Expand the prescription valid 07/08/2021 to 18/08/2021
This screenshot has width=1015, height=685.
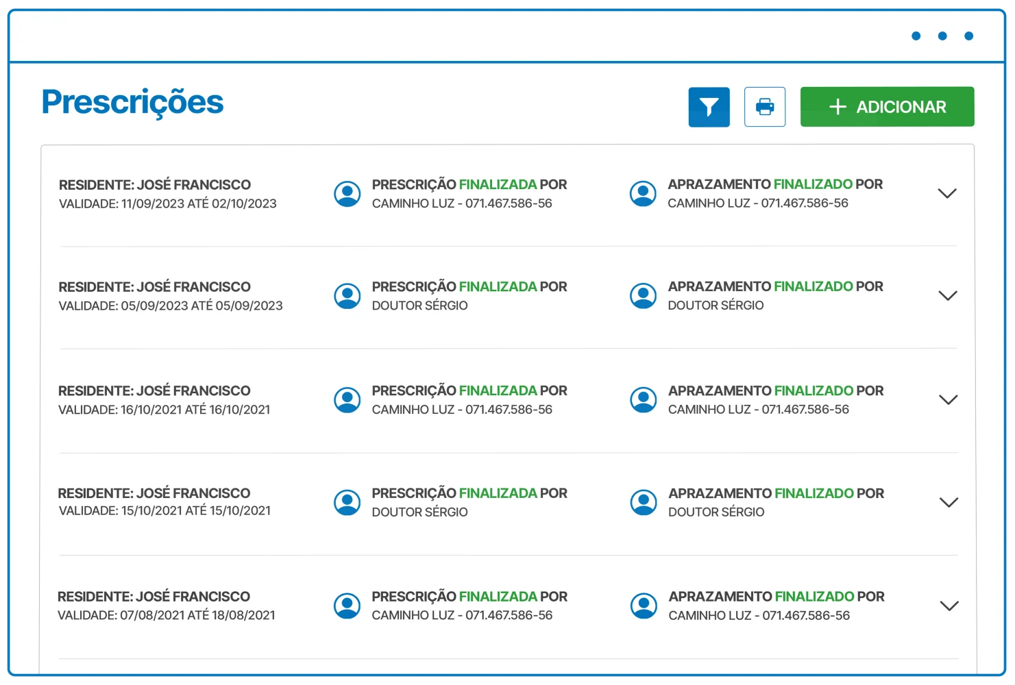coord(949,606)
